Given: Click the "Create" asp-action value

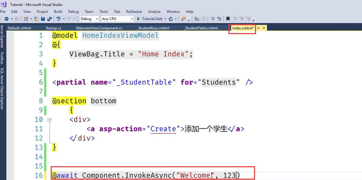Looking at the screenshot, I should point(163,129).
